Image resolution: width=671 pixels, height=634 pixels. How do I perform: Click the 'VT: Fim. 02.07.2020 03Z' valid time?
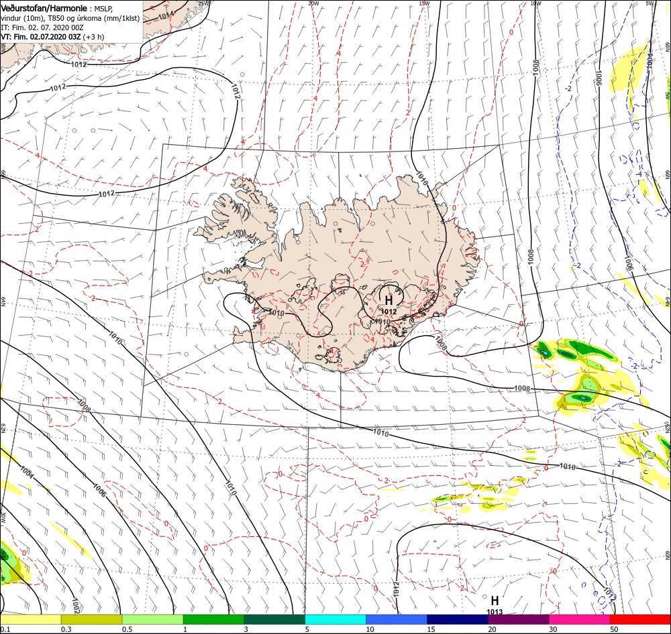[x=41, y=37]
